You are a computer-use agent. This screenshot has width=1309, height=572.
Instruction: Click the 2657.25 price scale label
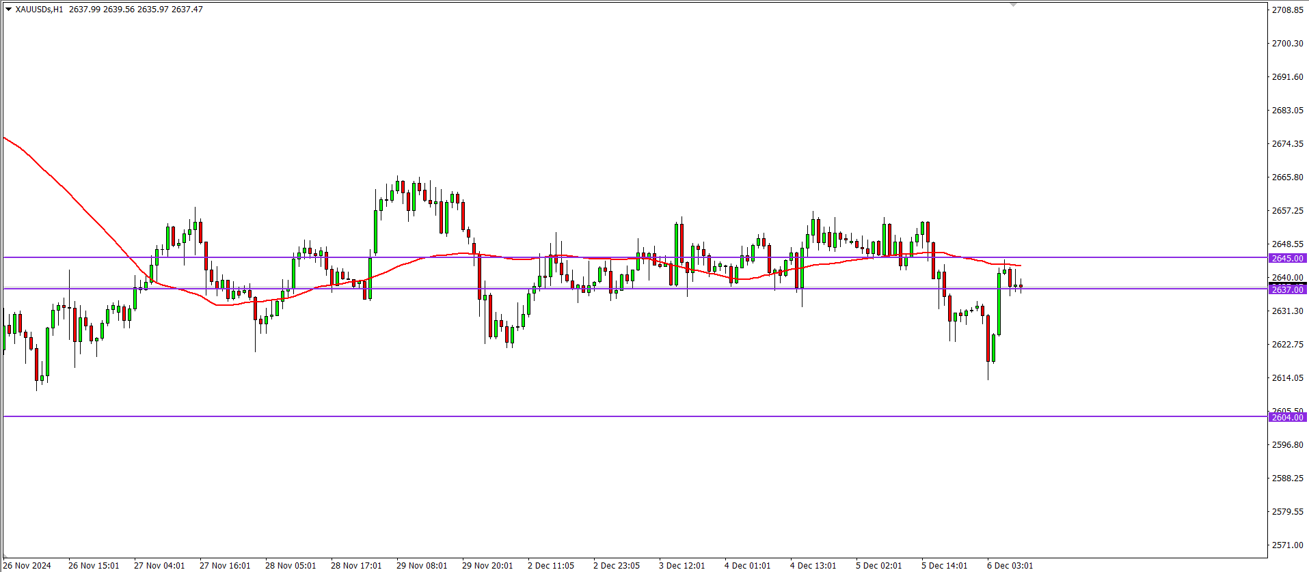pyautogui.click(x=1287, y=210)
